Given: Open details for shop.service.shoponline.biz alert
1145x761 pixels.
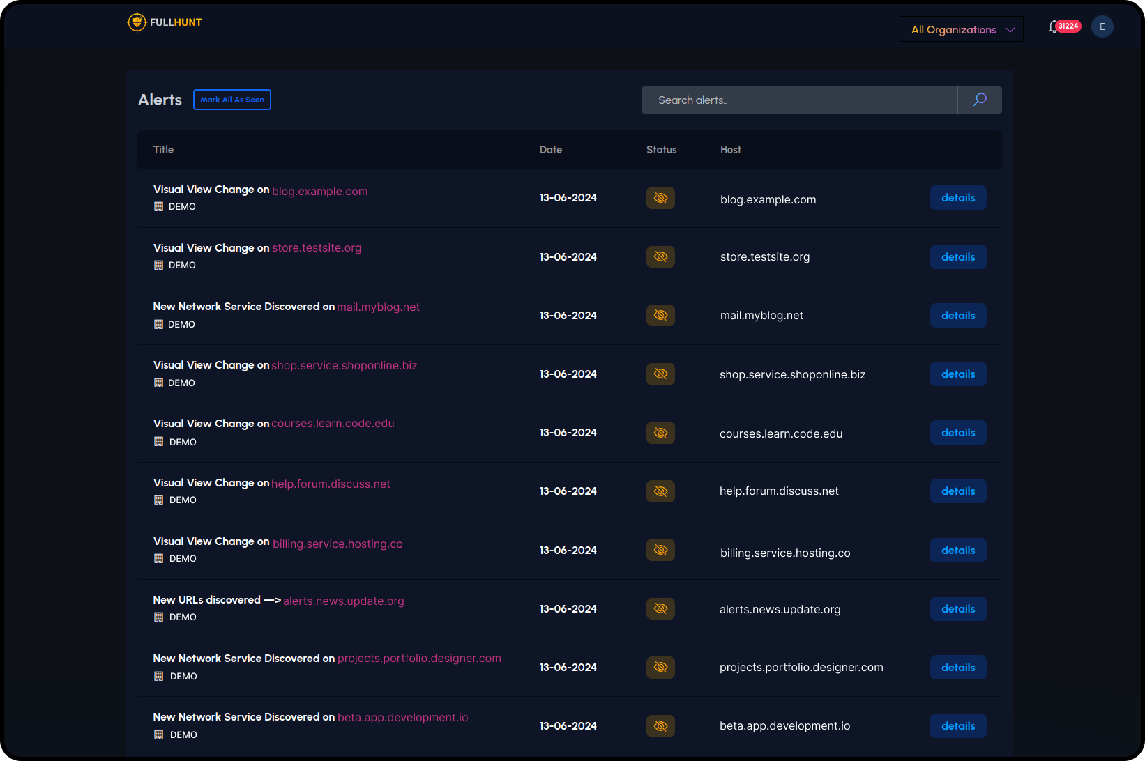Looking at the screenshot, I should tap(958, 374).
